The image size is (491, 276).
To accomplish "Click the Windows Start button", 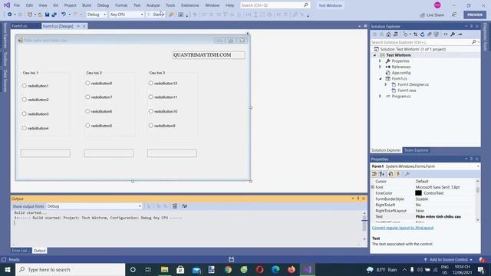I will (8, 269).
